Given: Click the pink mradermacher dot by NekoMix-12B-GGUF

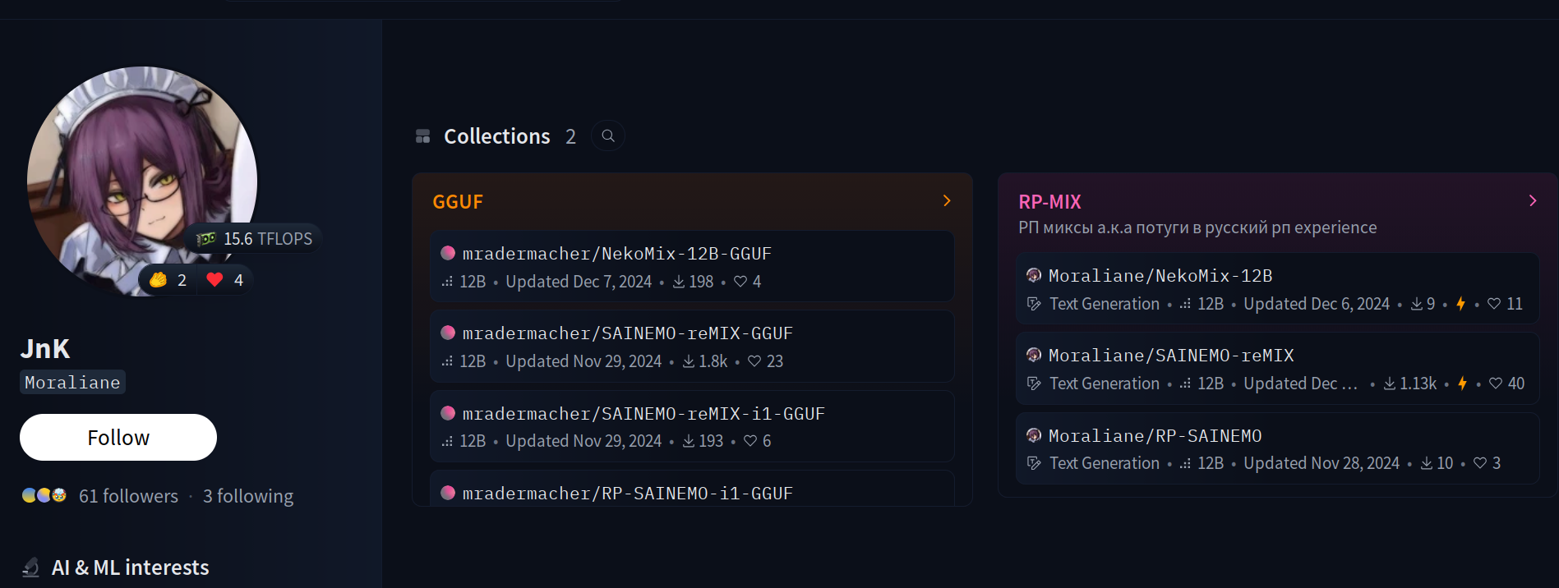Looking at the screenshot, I should [448, 253].
